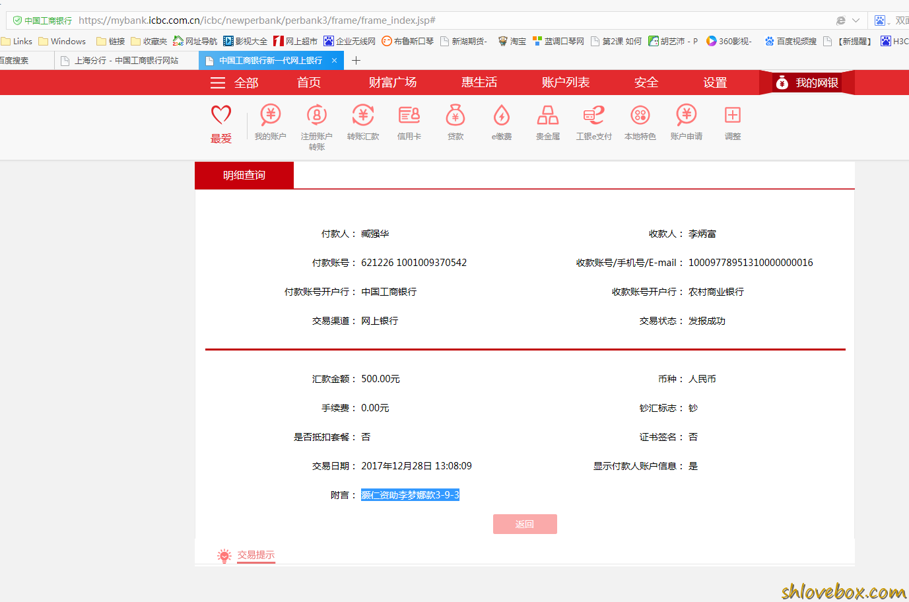Open 安全 navigation item

(646, 83)
